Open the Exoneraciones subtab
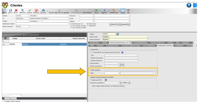Viewport: 199px width, 104px height. (x=179, y=46)
